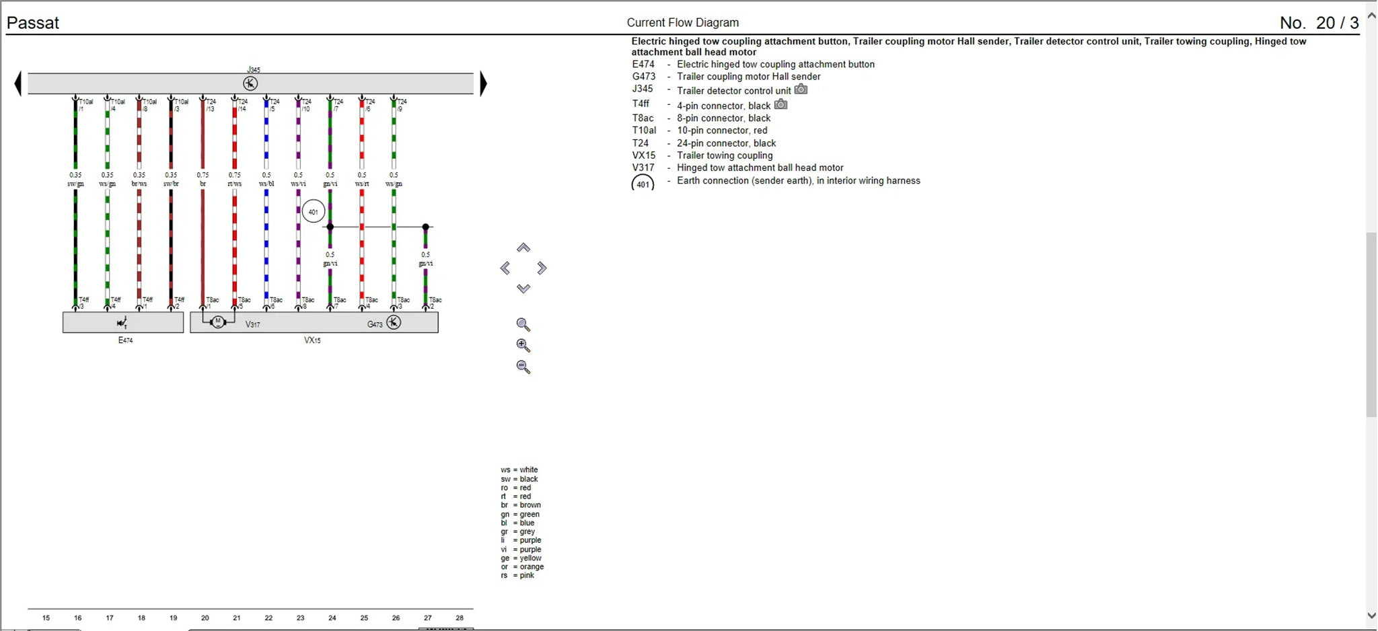The width and height of the screenshot is (1378, 631).
Task: Click the 401 circle symbol in the legend
Action: pos(643,184)
